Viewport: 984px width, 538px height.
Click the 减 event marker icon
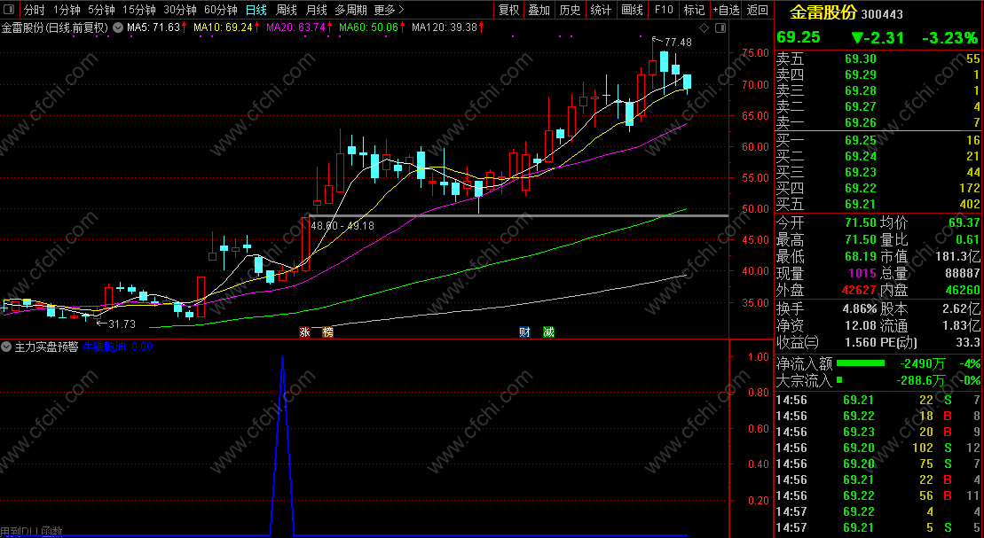pyautogui.click(x=548, y=332)
